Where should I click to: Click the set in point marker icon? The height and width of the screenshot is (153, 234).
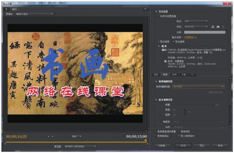(48, 137)
